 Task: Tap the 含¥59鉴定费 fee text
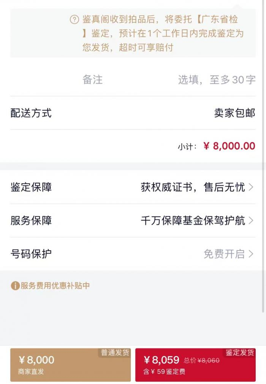164,372
